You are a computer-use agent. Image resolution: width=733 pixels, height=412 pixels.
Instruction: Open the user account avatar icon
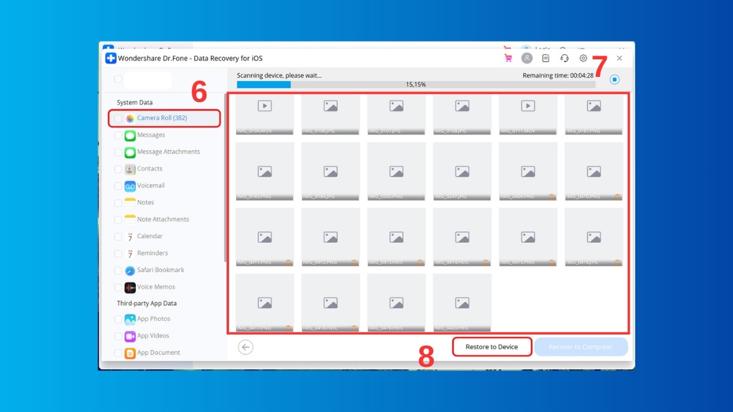[x=527, y=58]
